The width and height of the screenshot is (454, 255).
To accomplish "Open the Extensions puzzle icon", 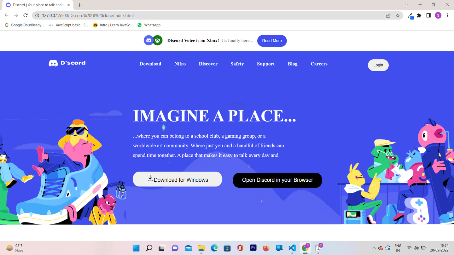I will pyautogui.click(x=419, y=15).
